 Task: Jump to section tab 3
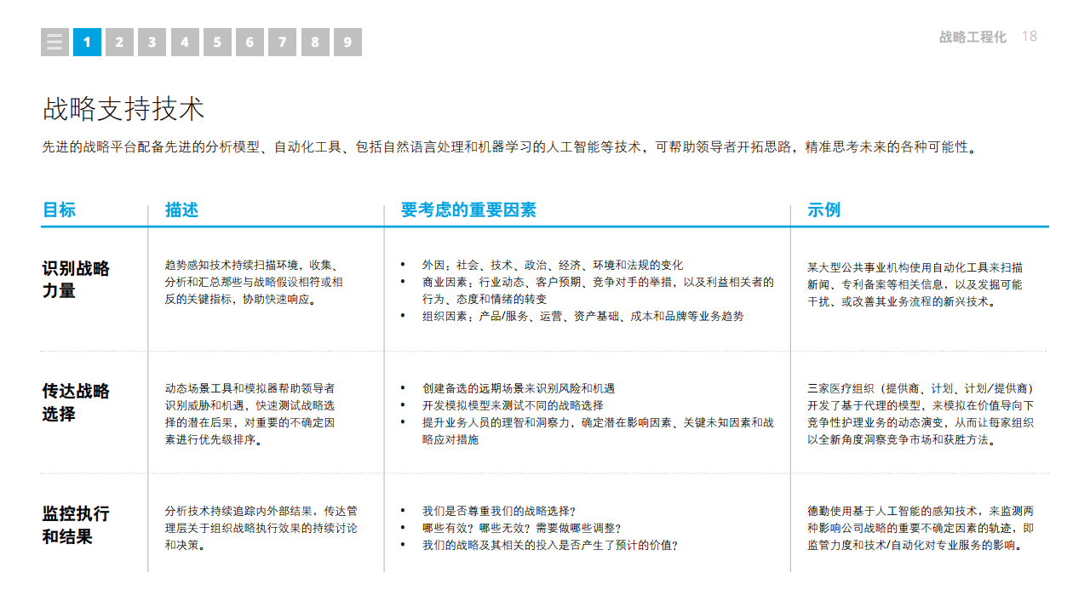[152, 42]
